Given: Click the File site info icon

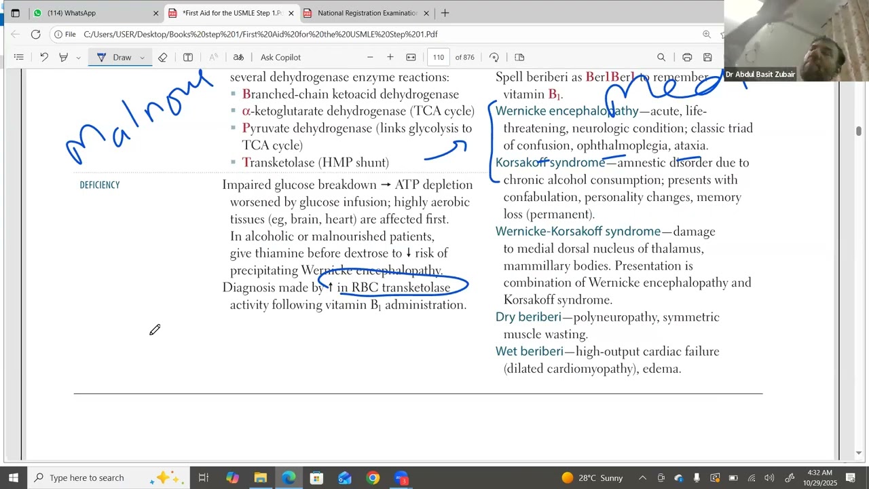Looking at the screenshot, I should pos(65,34).
